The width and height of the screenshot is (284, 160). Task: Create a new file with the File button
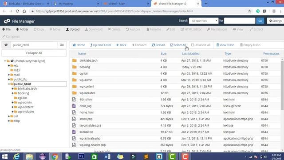click(x=6, y=29)
